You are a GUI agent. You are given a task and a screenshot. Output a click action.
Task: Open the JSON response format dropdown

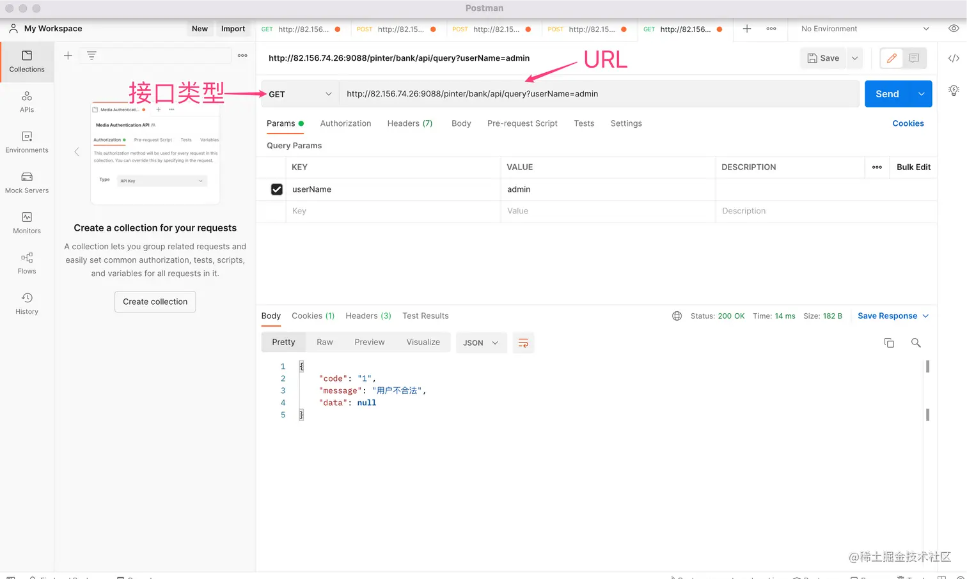[481, 343]
